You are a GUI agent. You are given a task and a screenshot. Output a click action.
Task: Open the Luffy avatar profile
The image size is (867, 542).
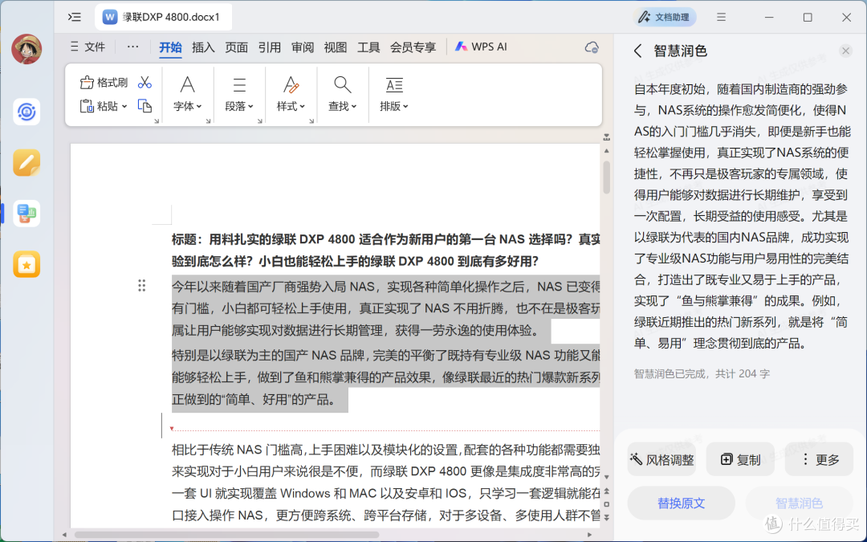pyautogui.click(x=26, y=49)
